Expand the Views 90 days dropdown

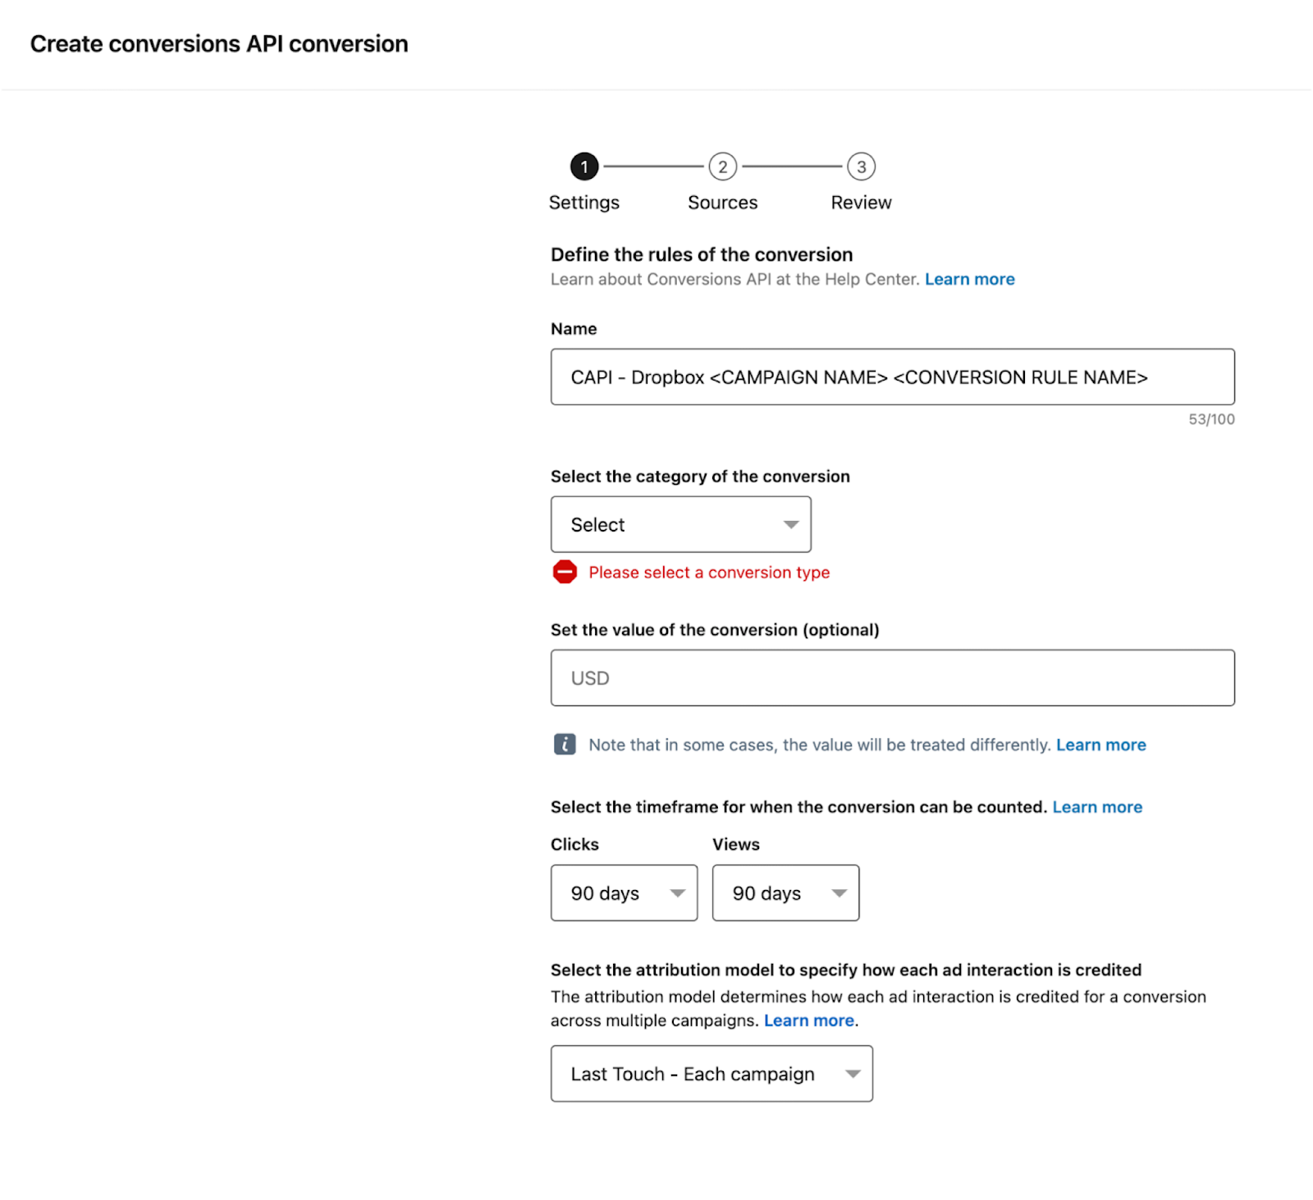click(x=785, y=892)
